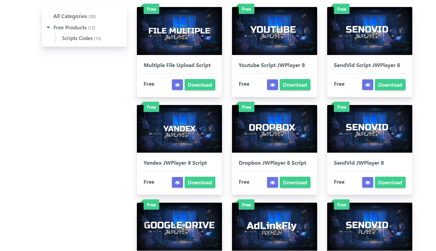436x251 pixels.
Task: Click Free price label on Dropbox JWPlayer card
Action: click(244, 182)
